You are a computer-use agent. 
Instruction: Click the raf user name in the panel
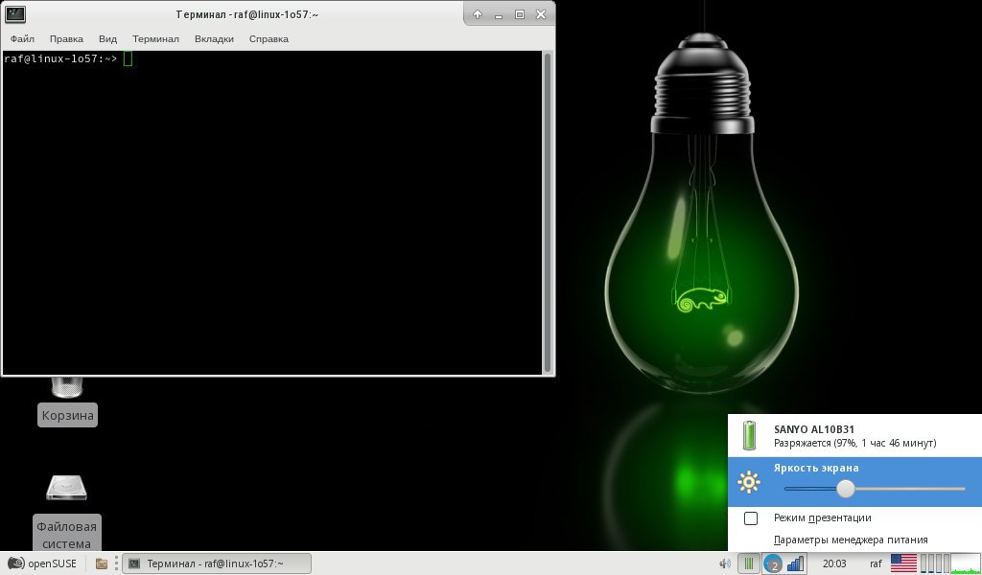click(876, 563)
